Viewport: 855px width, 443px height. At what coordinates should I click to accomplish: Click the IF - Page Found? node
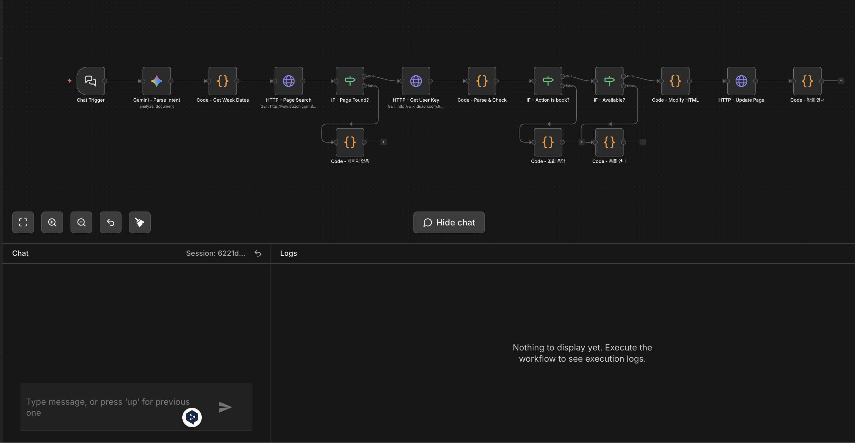[350, 81]
